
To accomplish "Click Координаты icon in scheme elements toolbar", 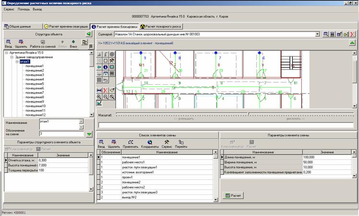I will [x=150, y=142].
